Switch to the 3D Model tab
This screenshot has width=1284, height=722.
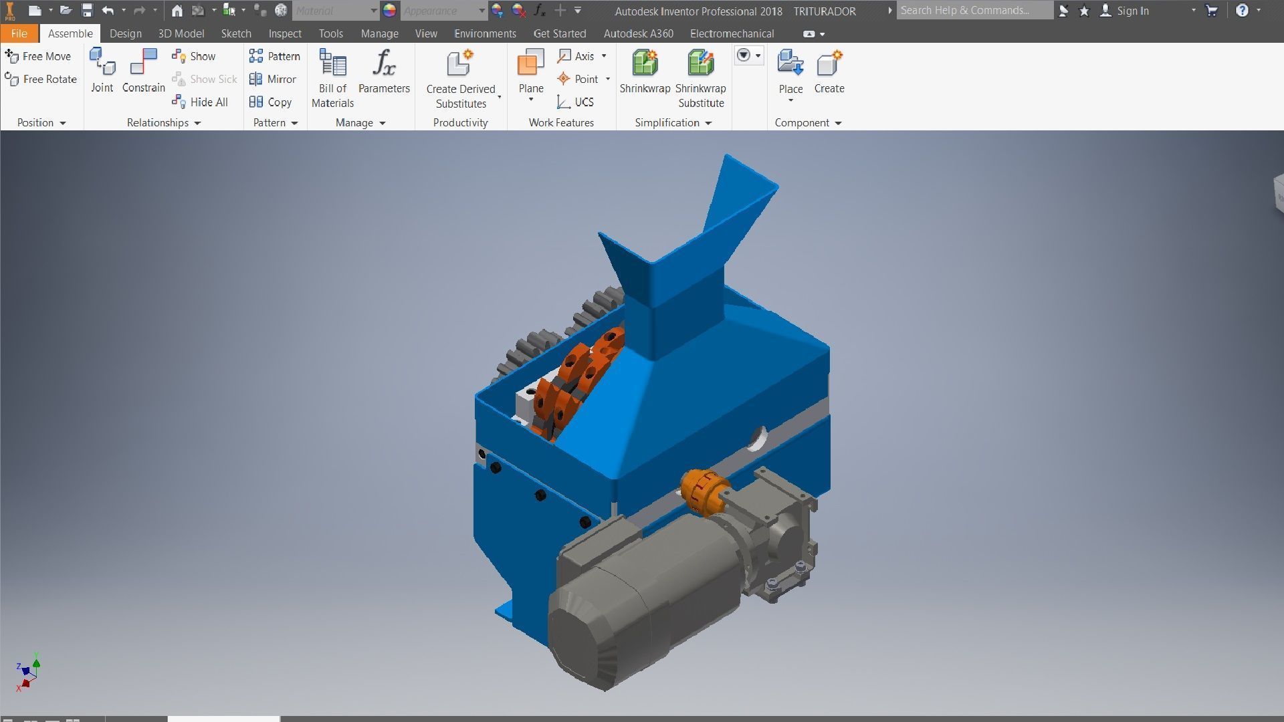click(x=181, y=33)
